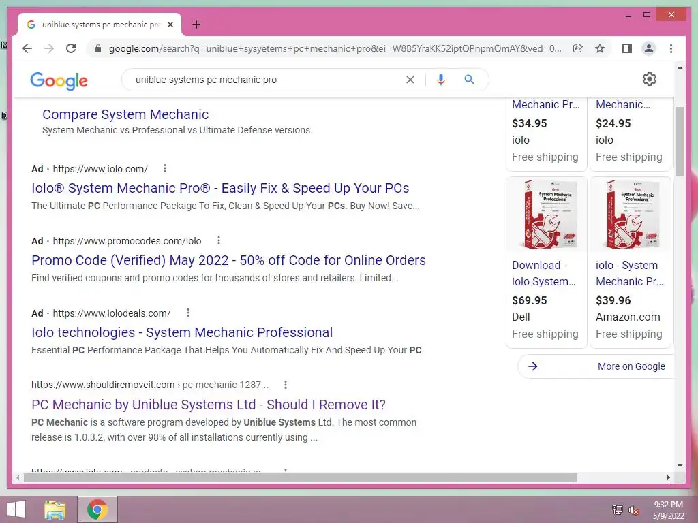Go back to the previous page
This screenshot has width=698, height=523.
pos(27,48)
